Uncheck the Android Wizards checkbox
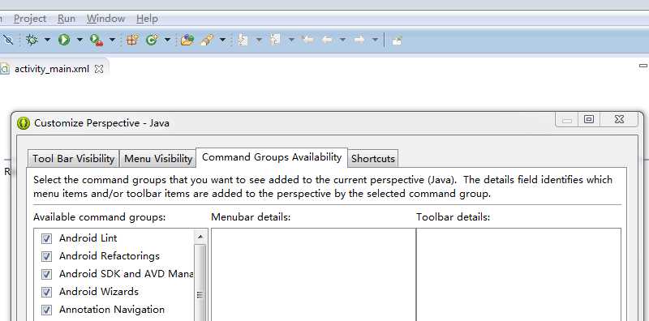The width and height of the screenshot is (649, 321). (46, 292)
